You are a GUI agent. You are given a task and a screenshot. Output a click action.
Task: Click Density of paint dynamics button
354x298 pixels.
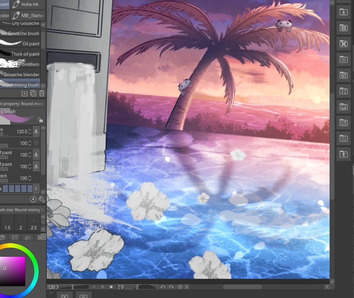tap(36, 166)
